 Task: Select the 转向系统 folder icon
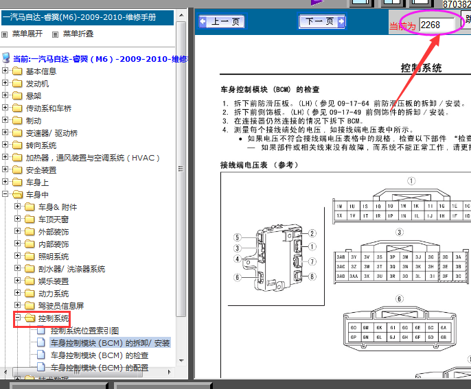point(17,145)
